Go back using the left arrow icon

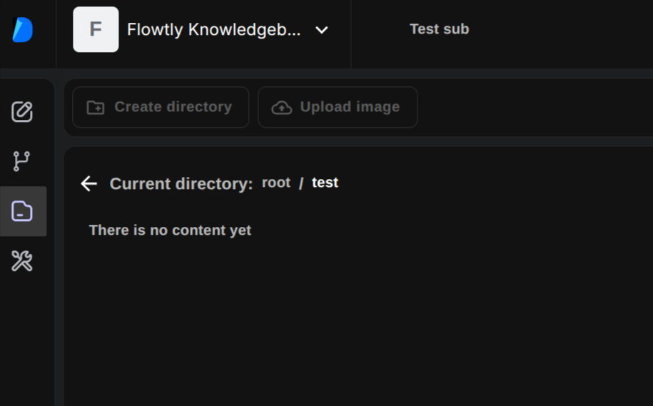tap(88, 183)
